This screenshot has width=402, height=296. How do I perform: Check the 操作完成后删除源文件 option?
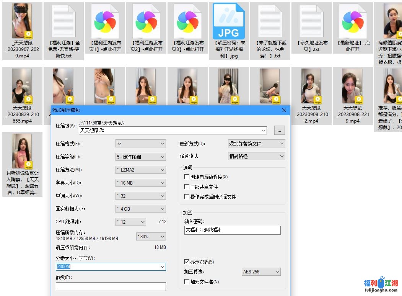tap(187, 197)
